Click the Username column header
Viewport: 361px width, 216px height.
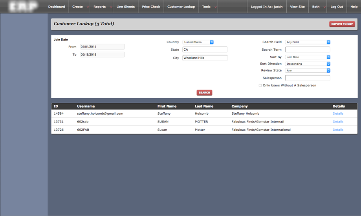(x=86, y=106)
